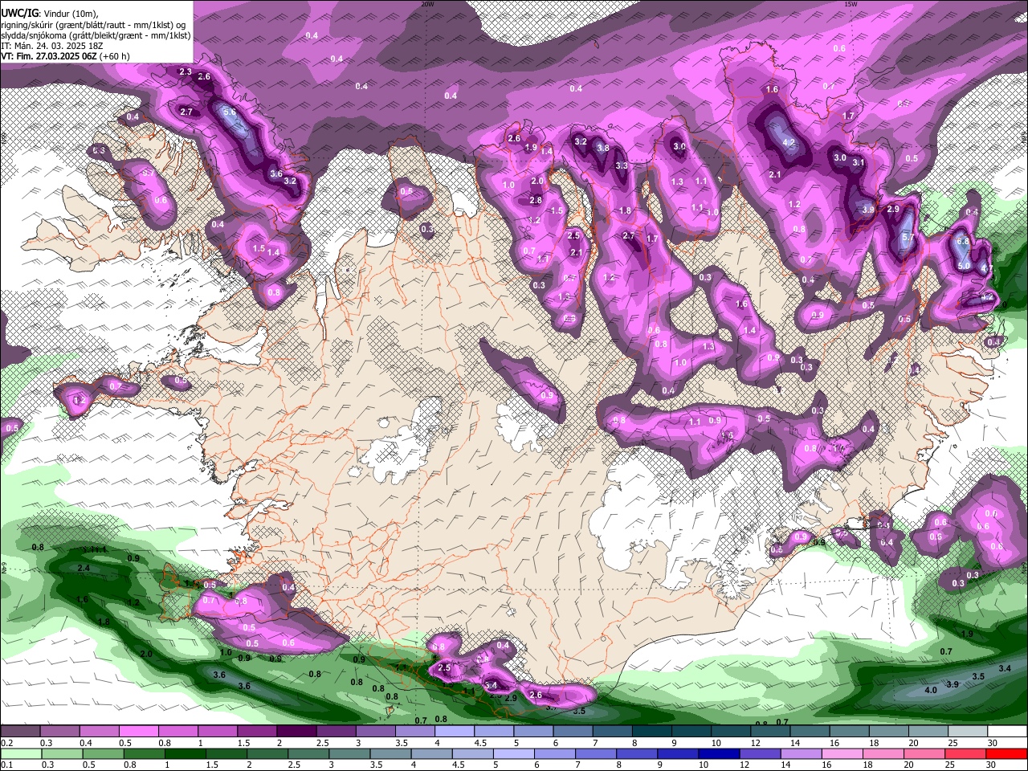Pick the pale pink swatch between 16 and 18, lower row
The image size is (1028, 771).
click(x=841, y=753)
